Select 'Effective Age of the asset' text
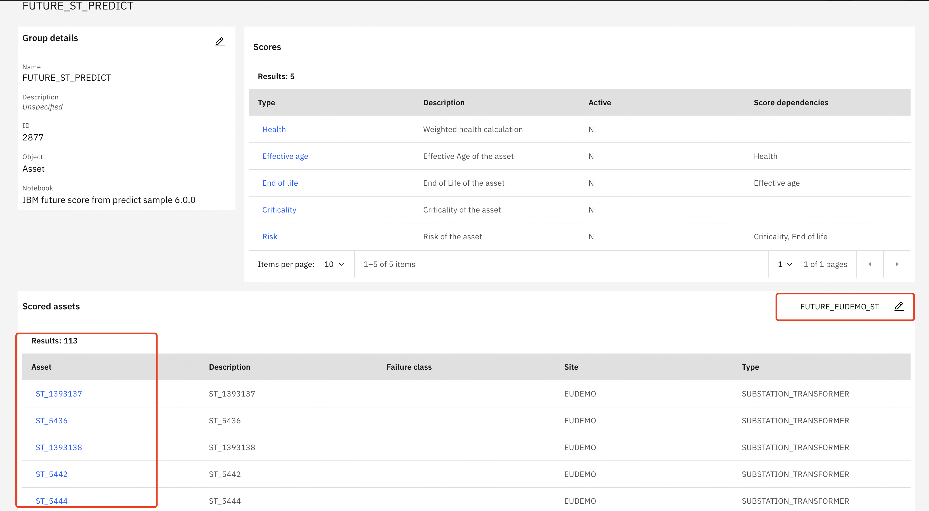This screenshot has height=511, width=929. pyautogui.click(x=468, y=156)
